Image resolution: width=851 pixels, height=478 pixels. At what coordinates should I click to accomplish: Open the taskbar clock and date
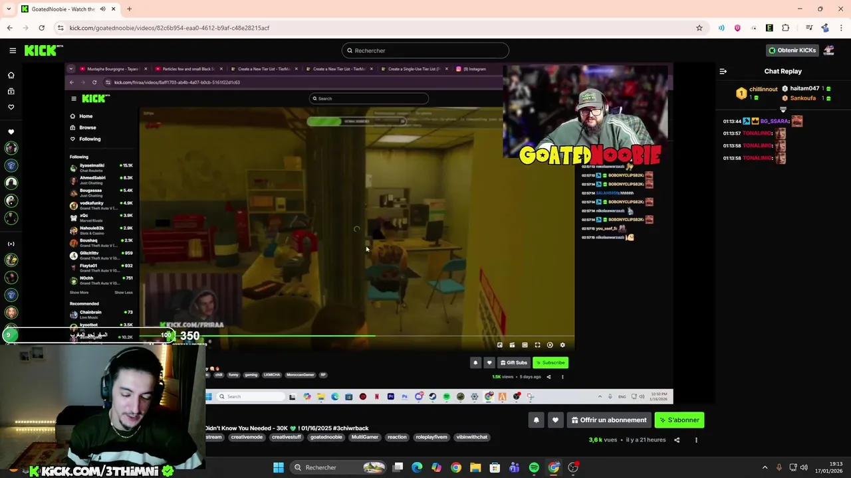pyautogui.click(x=830, y=467)
